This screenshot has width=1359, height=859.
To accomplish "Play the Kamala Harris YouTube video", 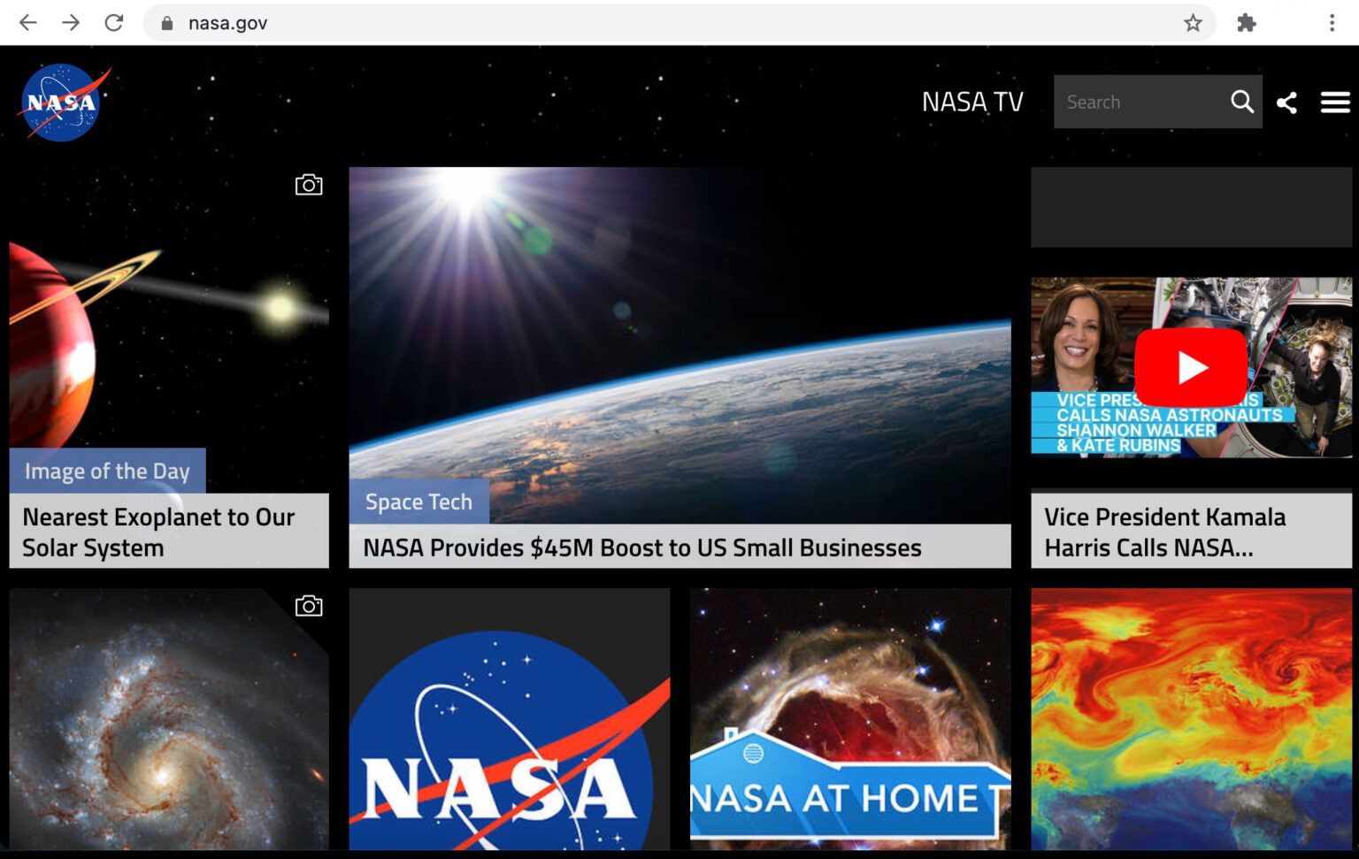I will [1191, 367].
